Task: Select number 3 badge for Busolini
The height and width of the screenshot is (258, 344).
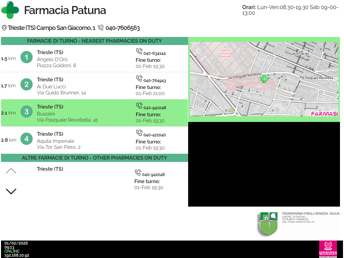Action: (x=27, y=112)
